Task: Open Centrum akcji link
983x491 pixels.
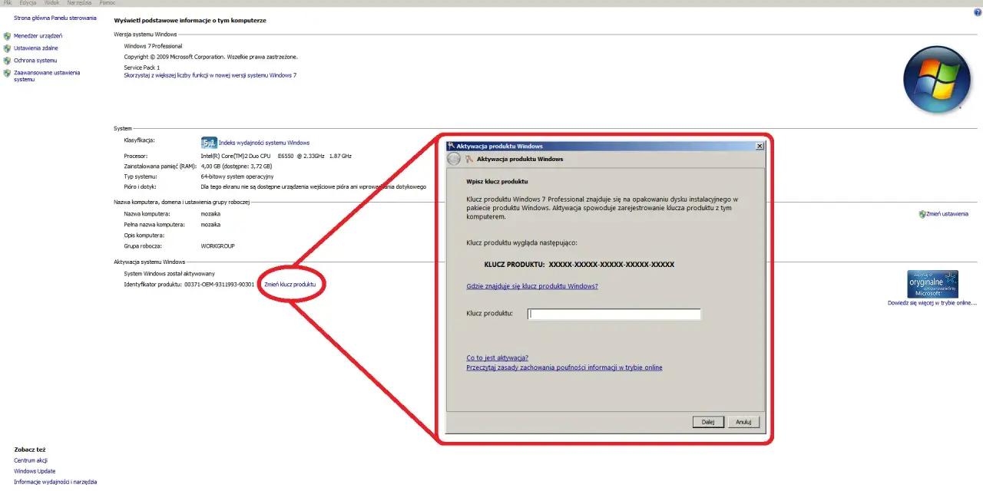Action: [31, 460]
